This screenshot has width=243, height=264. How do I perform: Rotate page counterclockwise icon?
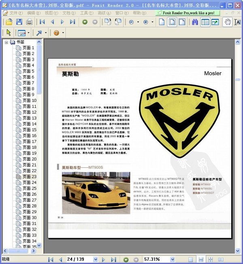pyautogui.click(x=118, y=22)
